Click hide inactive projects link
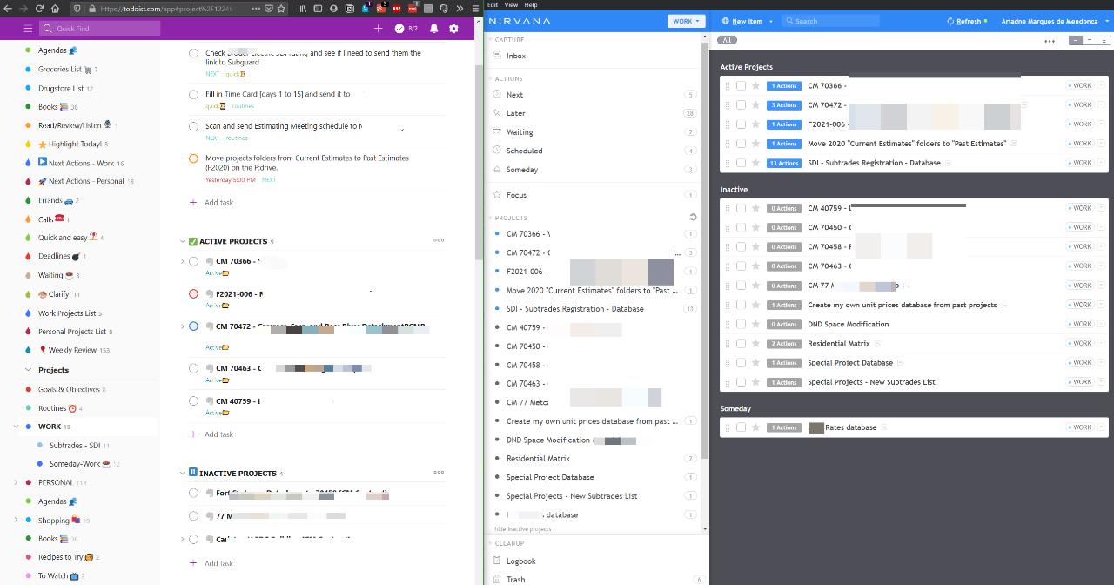This screenshot has height=585, width=1114. (523, 529)
